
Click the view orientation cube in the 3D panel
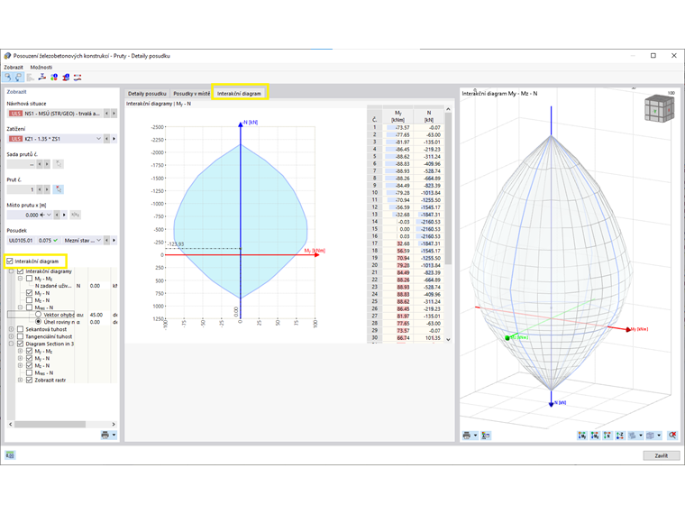click(659, 109)
